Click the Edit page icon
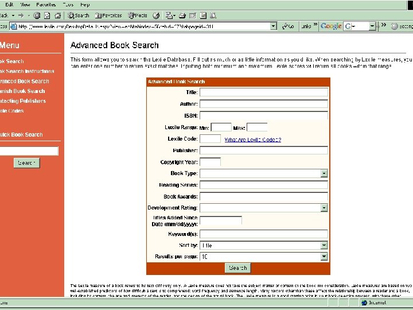Image resolution: width=413 pixels, height=310 pixels. (193, 16)
